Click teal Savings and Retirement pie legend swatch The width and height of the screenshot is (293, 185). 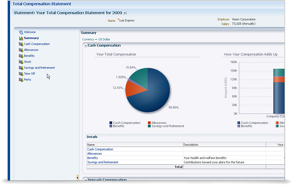(x=149, y=126)
